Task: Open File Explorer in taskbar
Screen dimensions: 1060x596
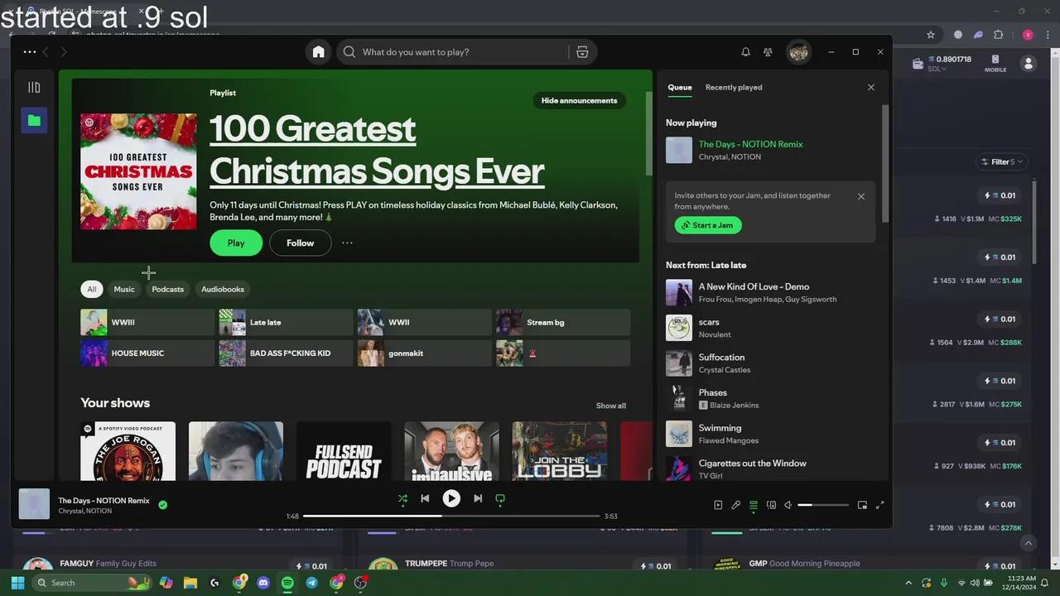Action: pos(190,583)
